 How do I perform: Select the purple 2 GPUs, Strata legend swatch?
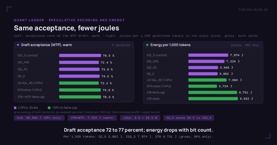[15, 108]
